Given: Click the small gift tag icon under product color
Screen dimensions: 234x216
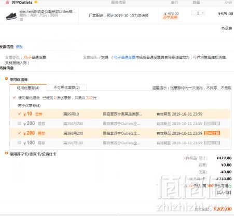Looking at the screenshot, I should pos(21,19).
